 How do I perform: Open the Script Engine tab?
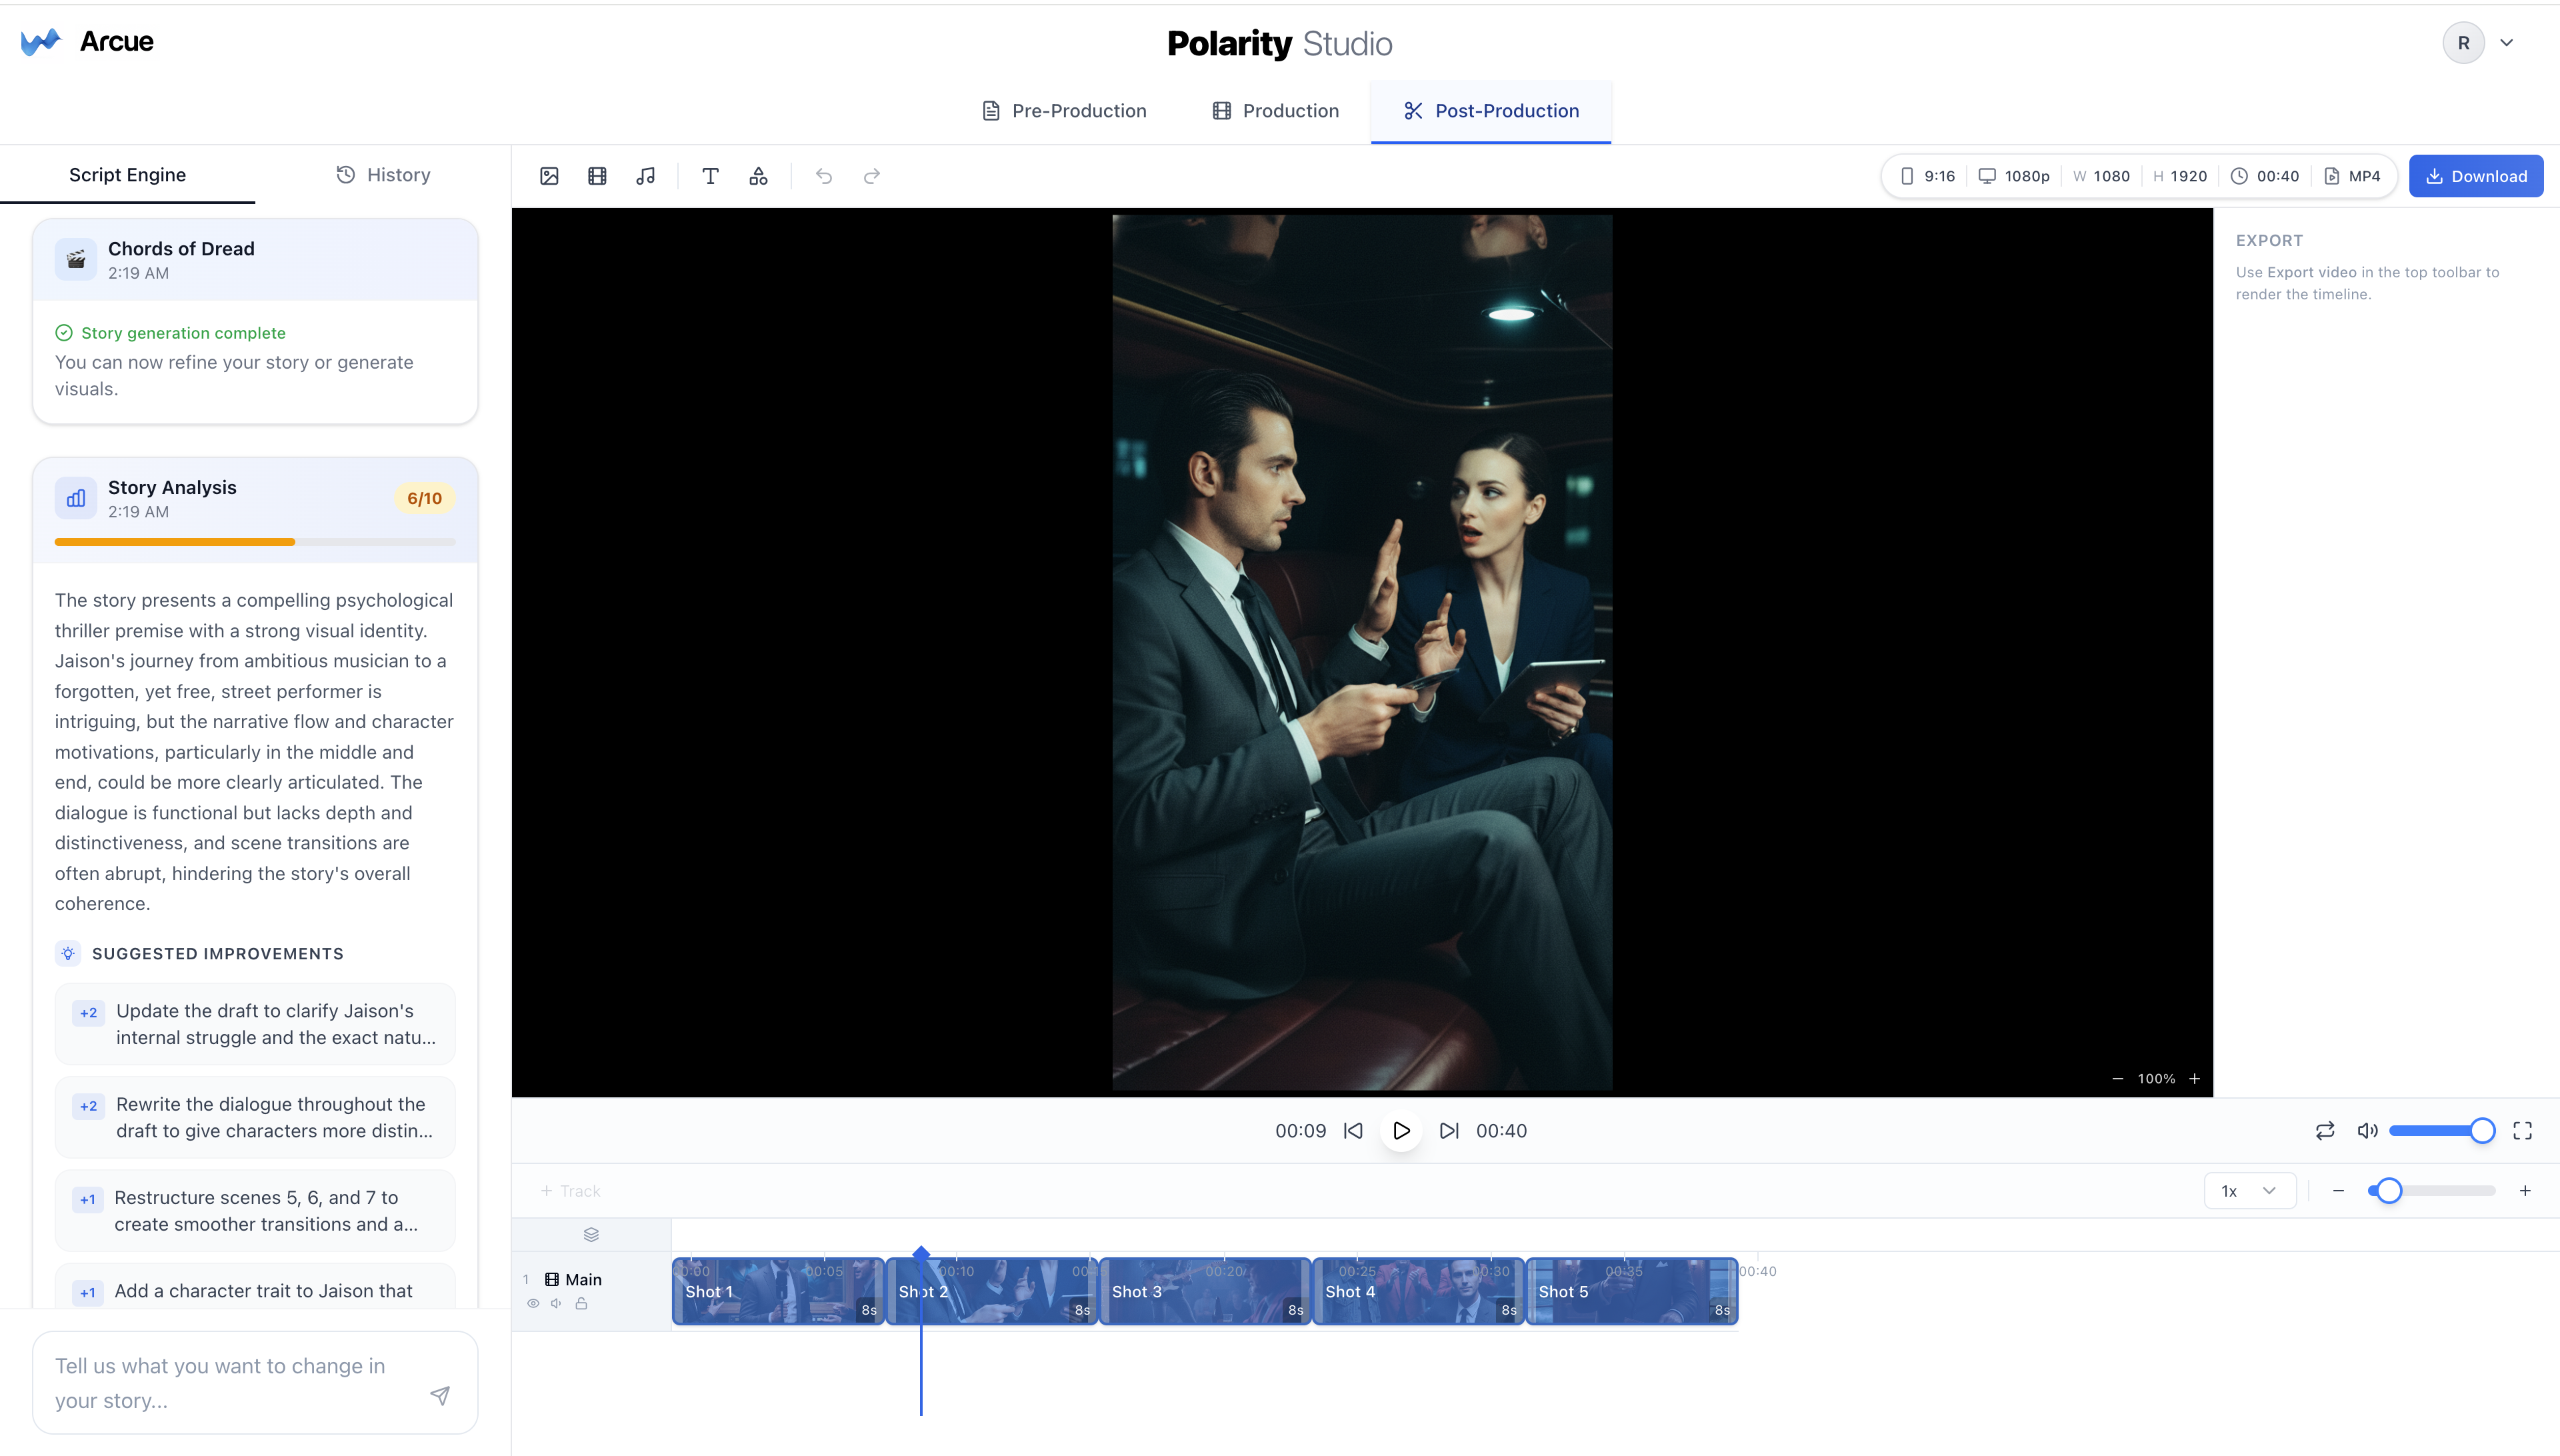pyautogui.click(x=127, y=175)
